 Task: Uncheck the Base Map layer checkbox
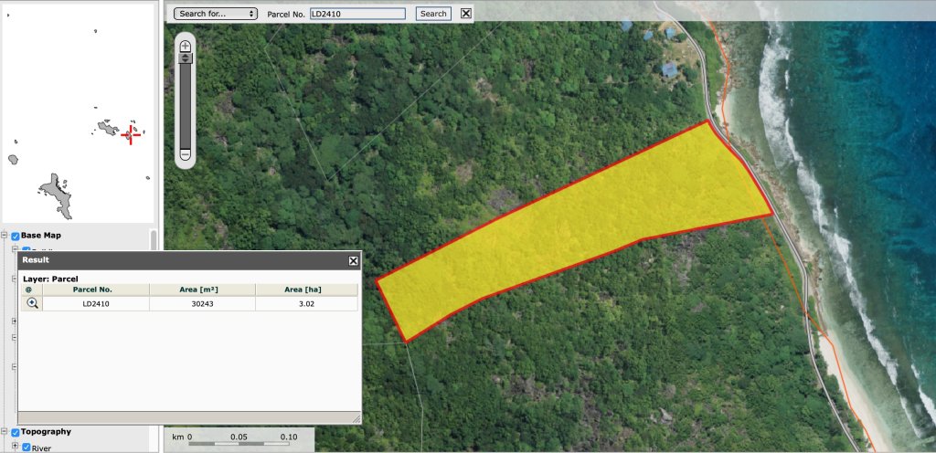click(x=16, y=236)
